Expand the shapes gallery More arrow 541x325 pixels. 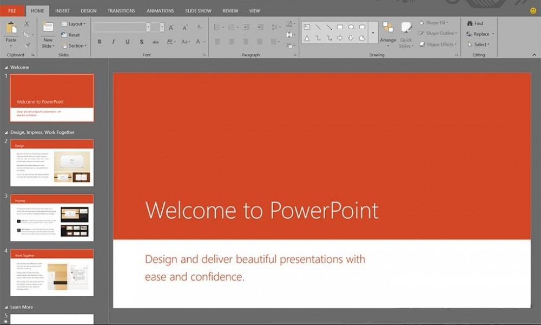373,32
